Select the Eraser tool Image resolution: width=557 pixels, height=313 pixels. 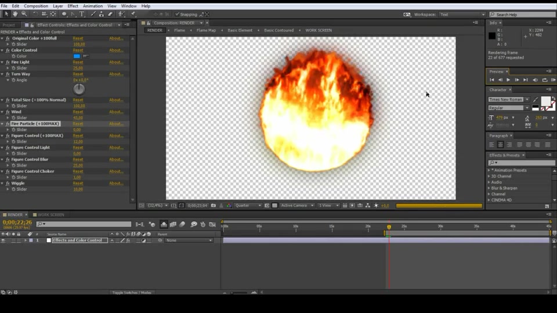coord(110,14)
